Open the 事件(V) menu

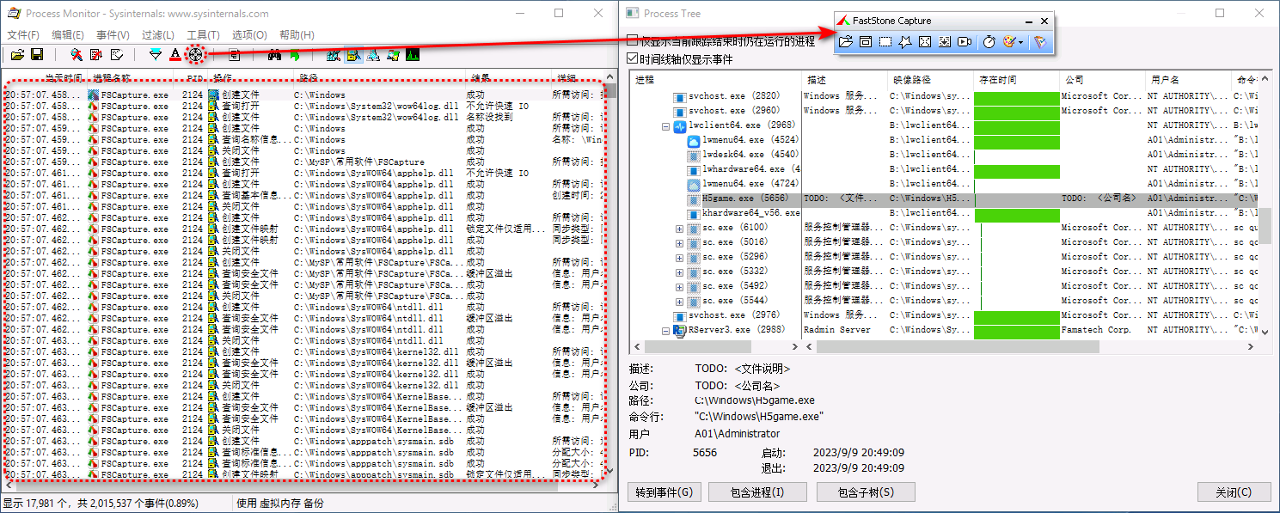pyautogui.click(x=113, y=35)
